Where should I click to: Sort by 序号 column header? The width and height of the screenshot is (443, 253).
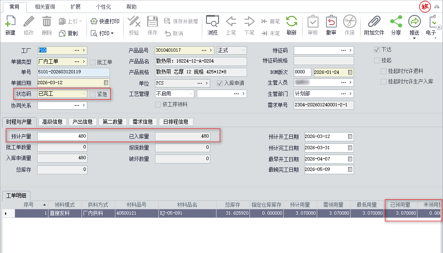coord(31,205)
